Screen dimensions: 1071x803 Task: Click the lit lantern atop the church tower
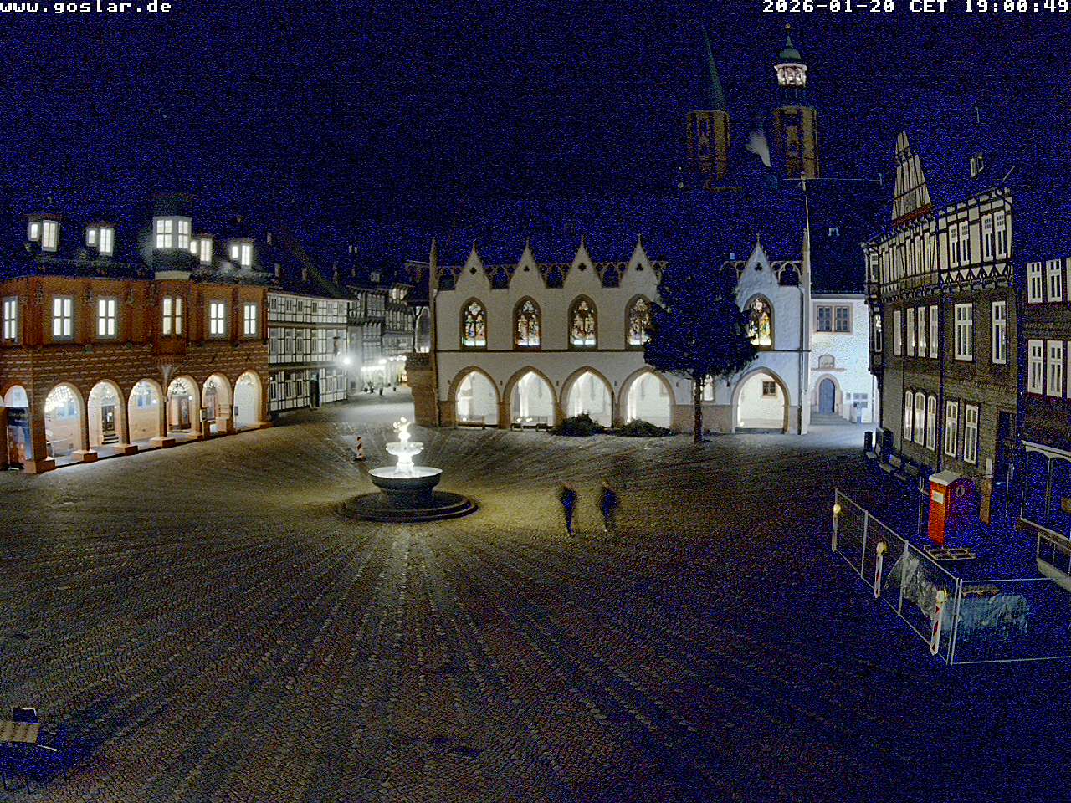tap(790, 74)
